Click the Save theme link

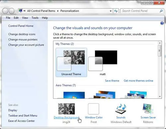coord(112,80)
